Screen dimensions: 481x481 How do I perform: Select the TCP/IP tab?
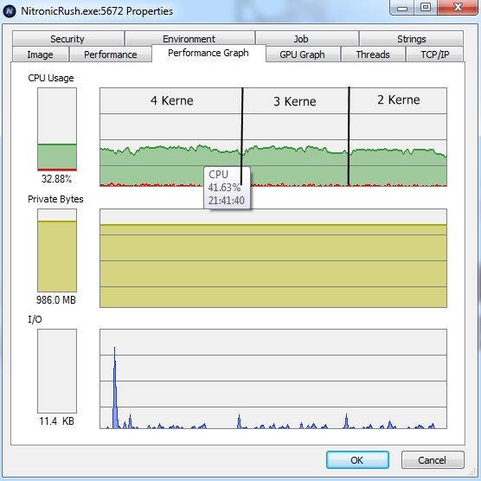pyautogui.click(x=434, y=55)
